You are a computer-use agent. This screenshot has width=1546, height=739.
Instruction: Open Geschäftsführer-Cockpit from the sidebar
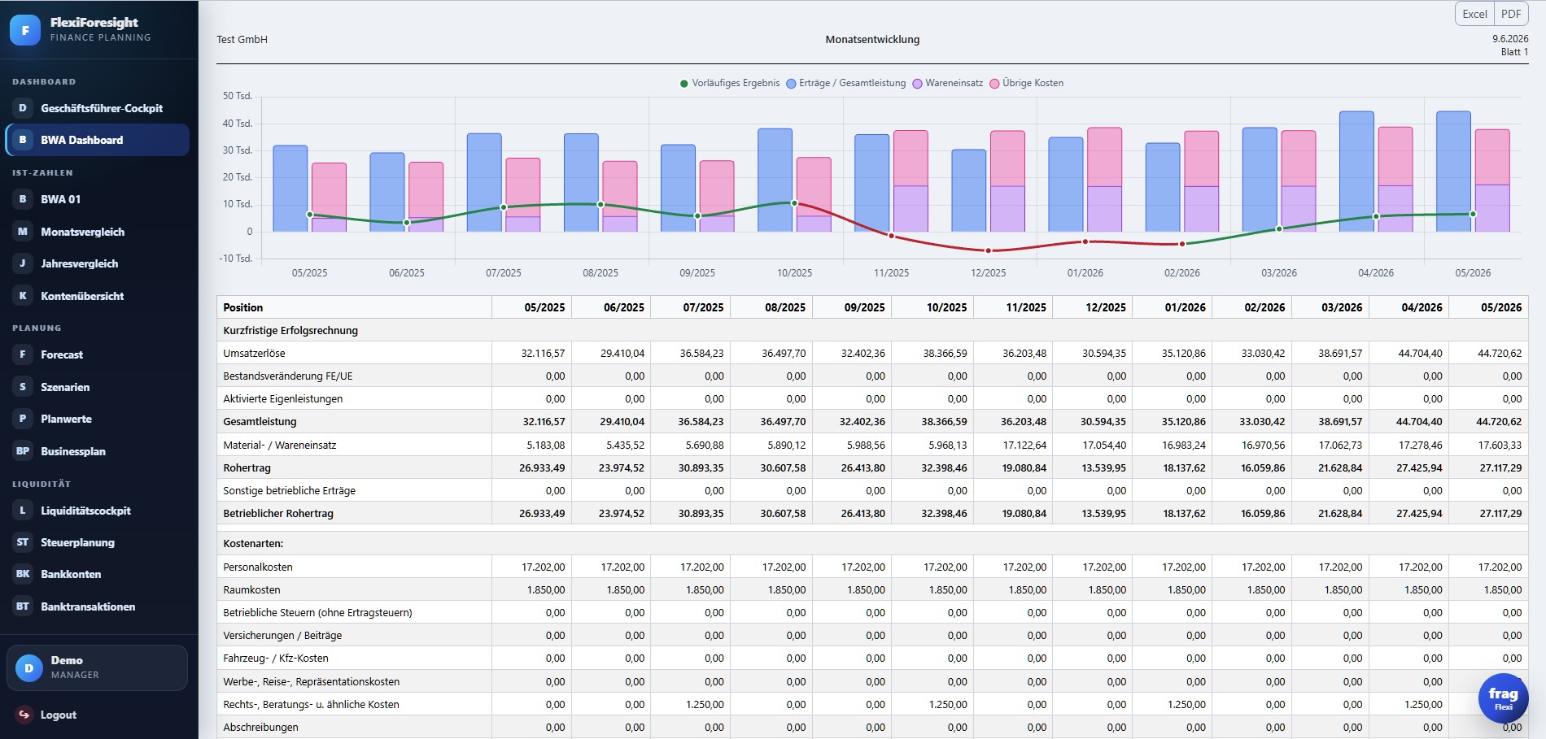(x=98, y=108)
